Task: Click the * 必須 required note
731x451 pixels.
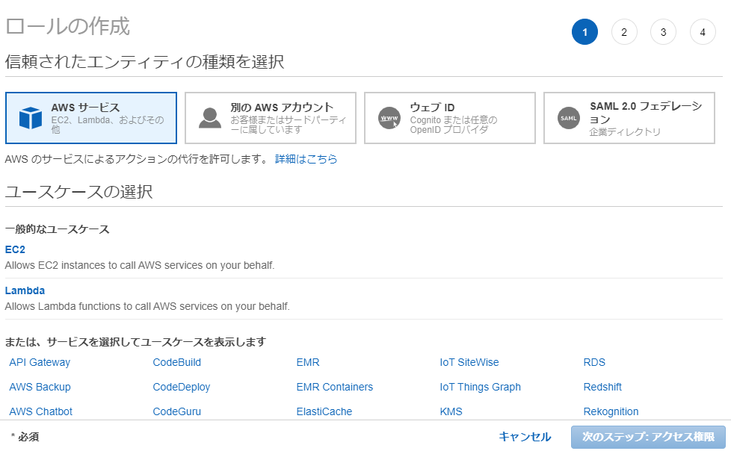Action: point(25,437)
